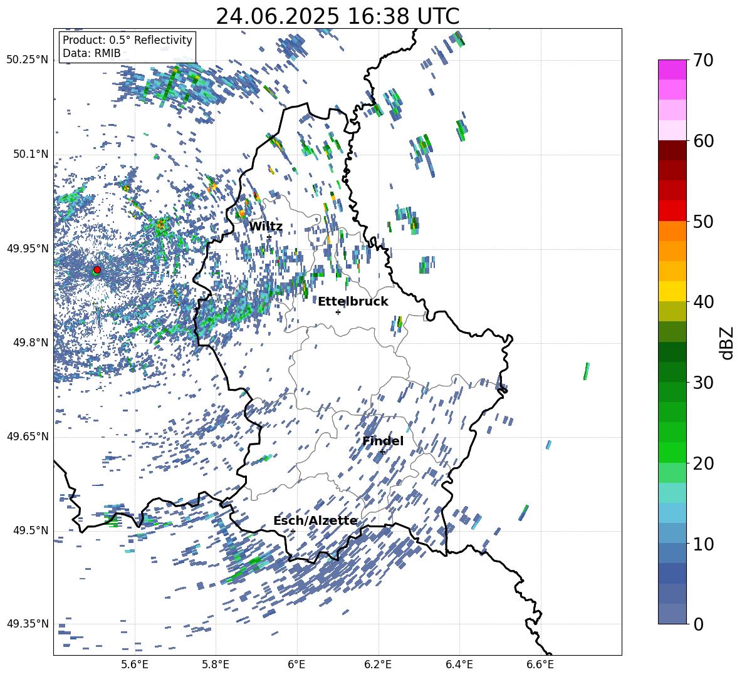Click the dark maroon colorbar segment below 60

click(x=672, y=150)
